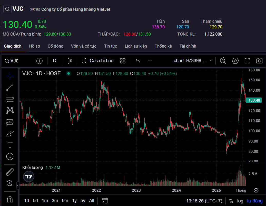The image size is (266, 206).
Task: Open the Cổ đông tab
Action: 55,46
